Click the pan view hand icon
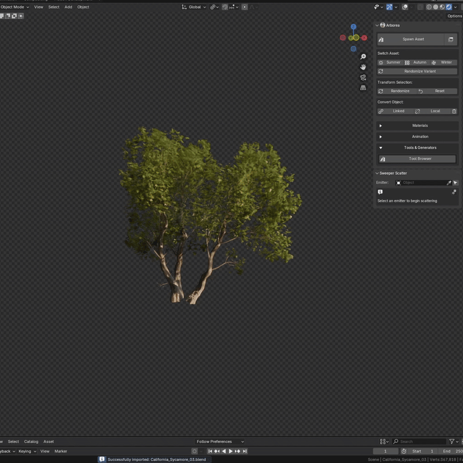 pos(363,67)
